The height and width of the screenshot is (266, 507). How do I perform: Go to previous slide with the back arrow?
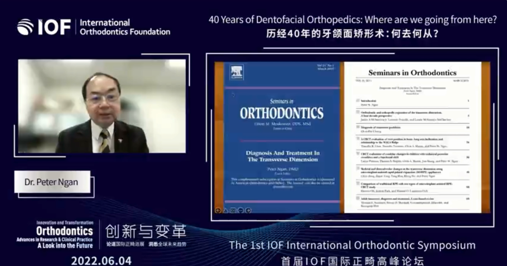point(218,211)
